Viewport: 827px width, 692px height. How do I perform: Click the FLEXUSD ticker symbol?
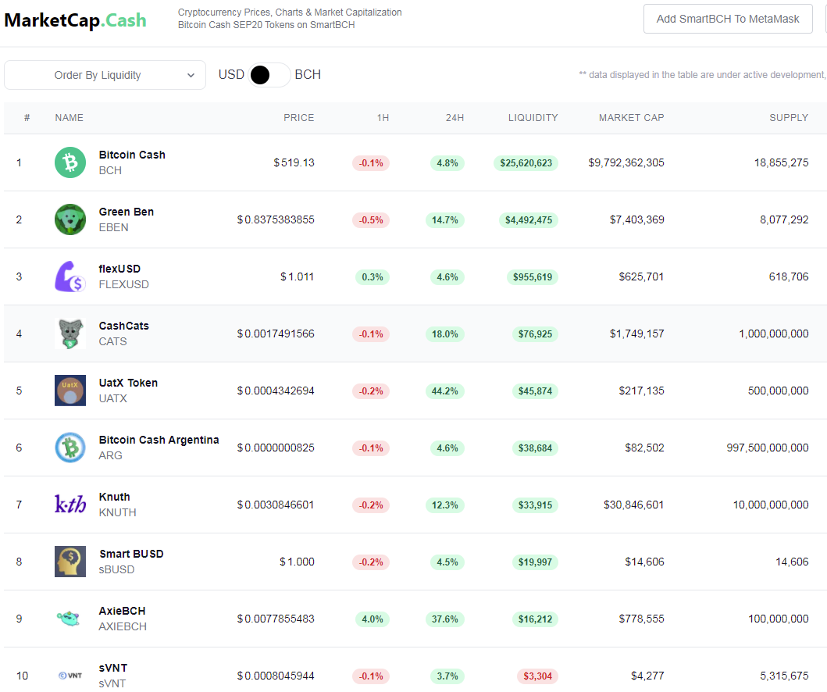124,284
